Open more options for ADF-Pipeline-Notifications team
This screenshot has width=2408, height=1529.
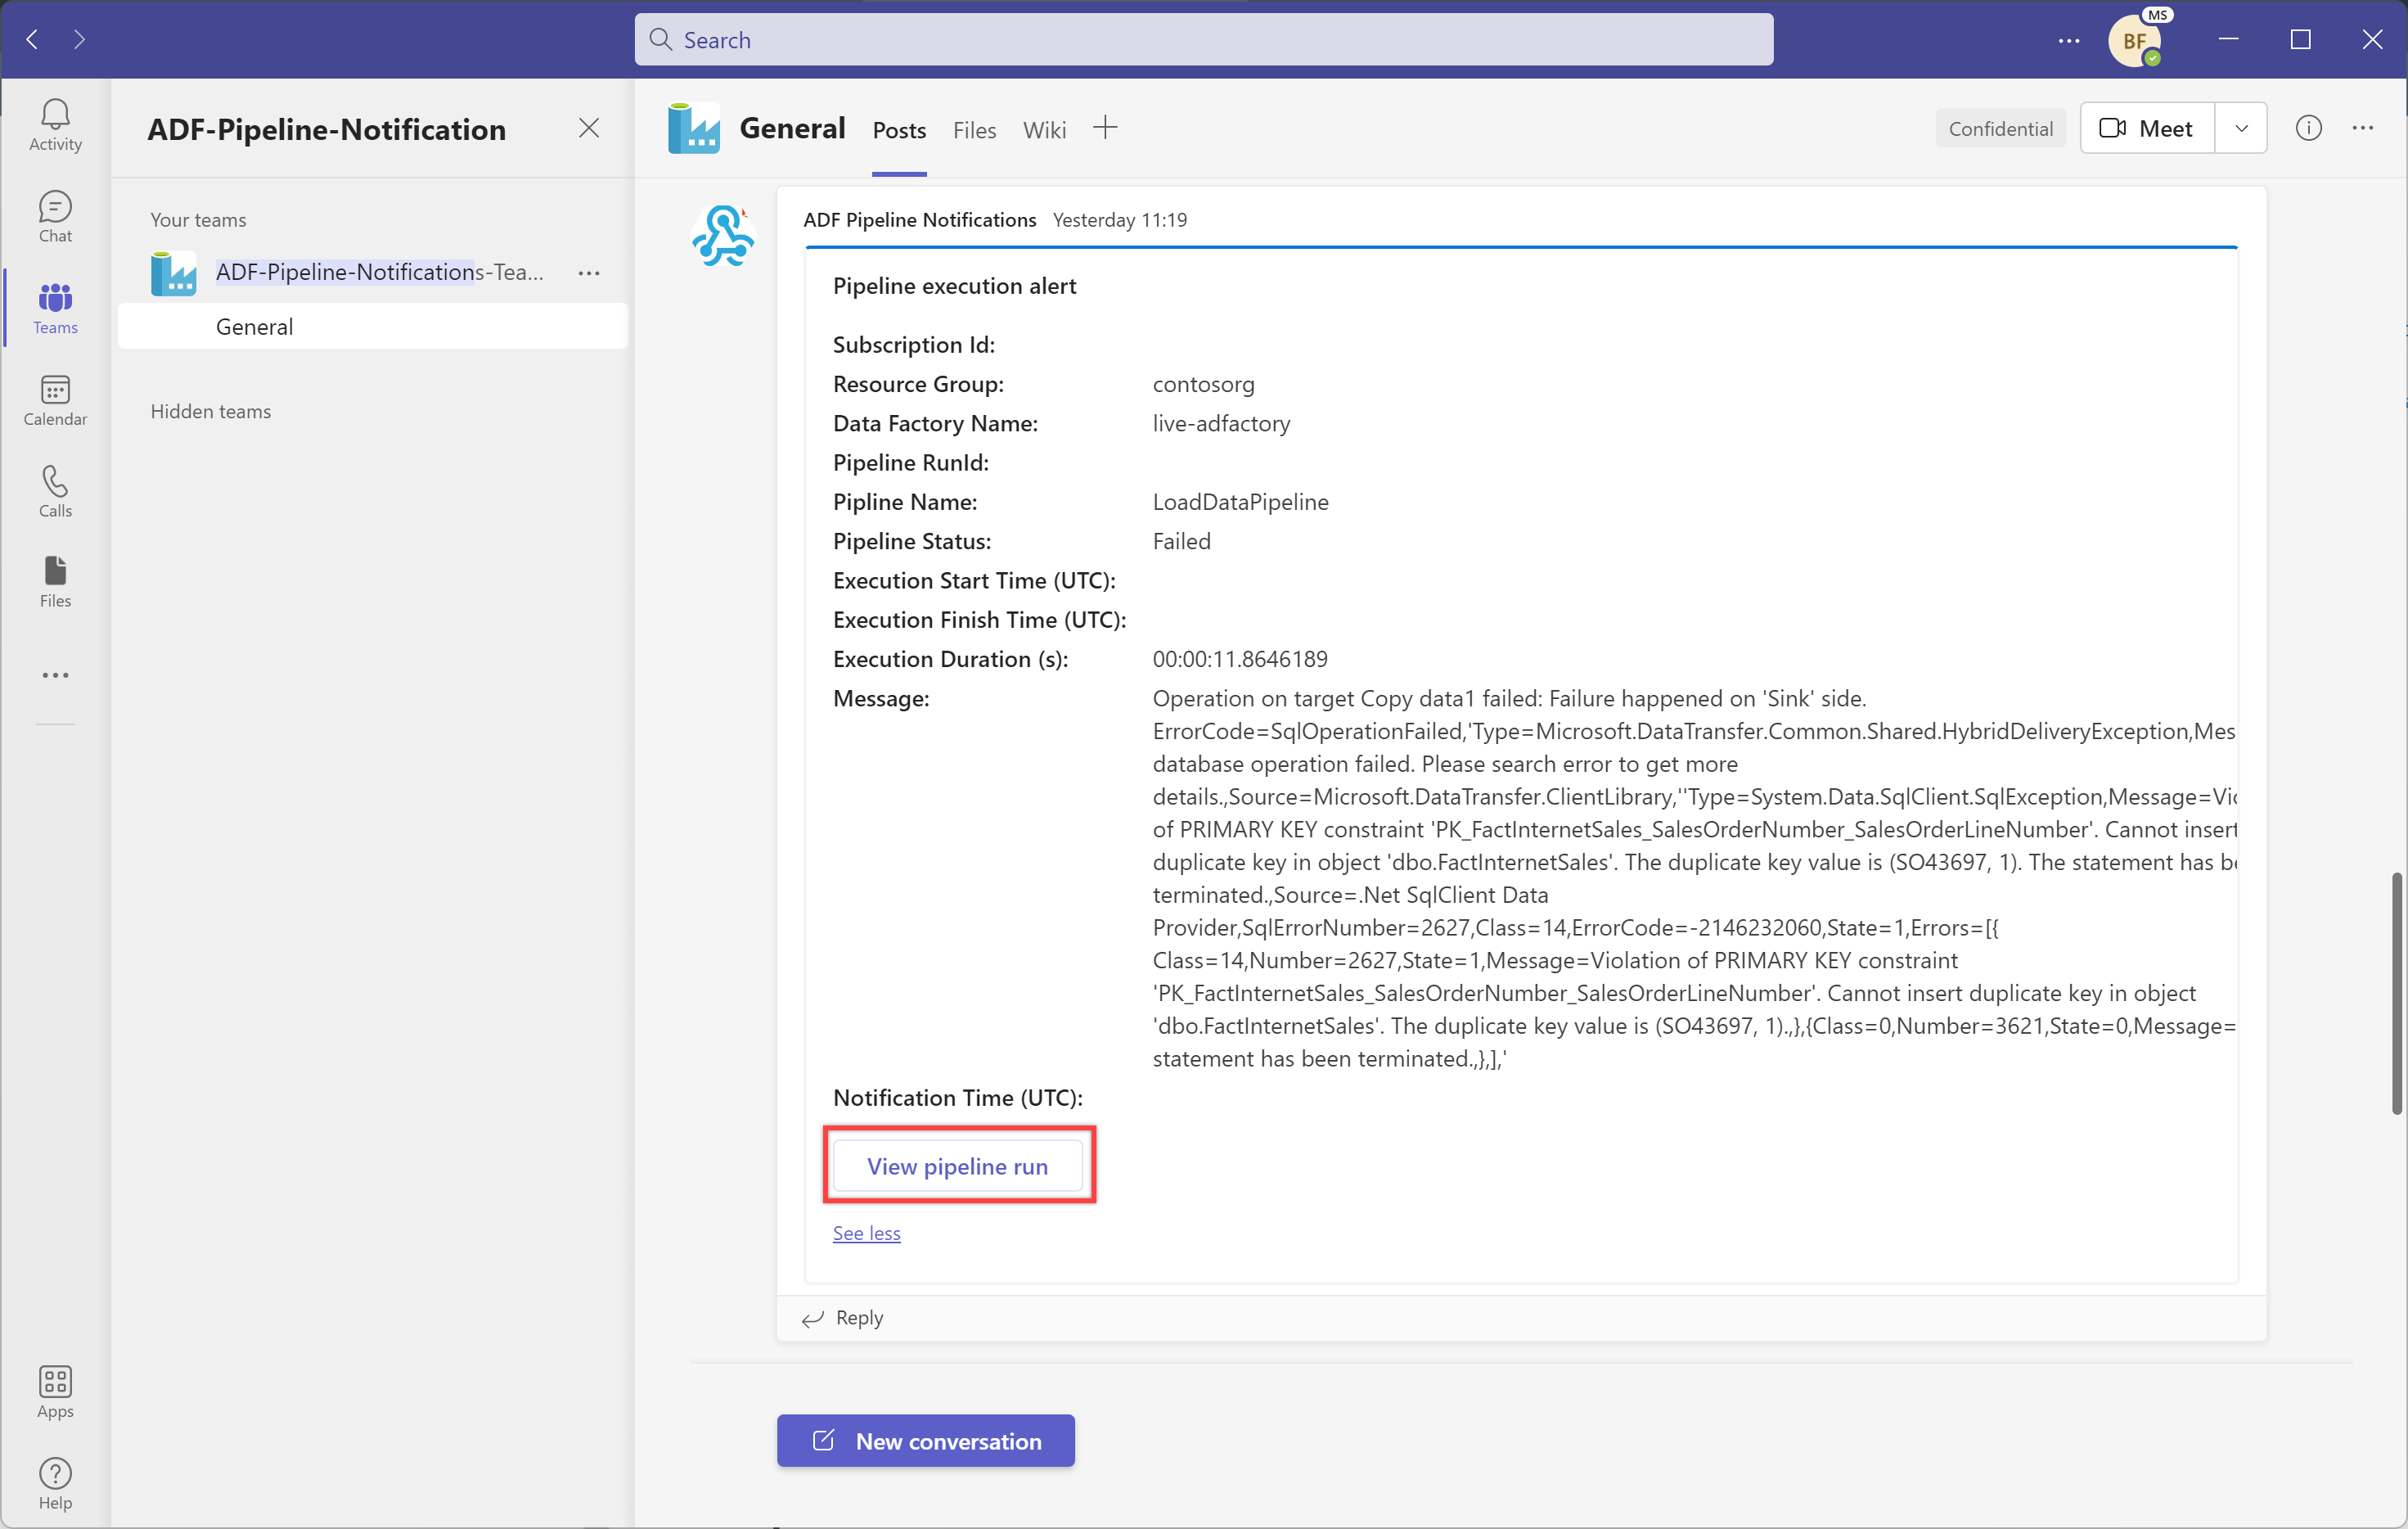[589, 273]
